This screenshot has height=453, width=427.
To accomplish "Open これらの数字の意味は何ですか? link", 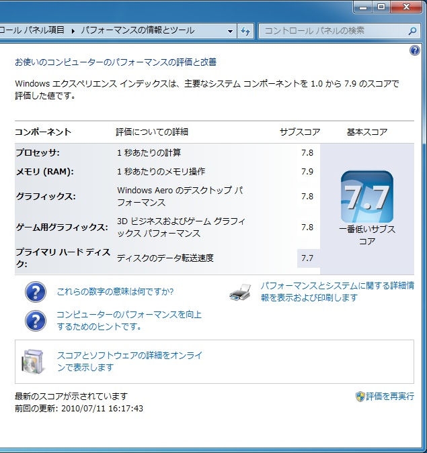I will pyautogui.click(x=115, y=291).
